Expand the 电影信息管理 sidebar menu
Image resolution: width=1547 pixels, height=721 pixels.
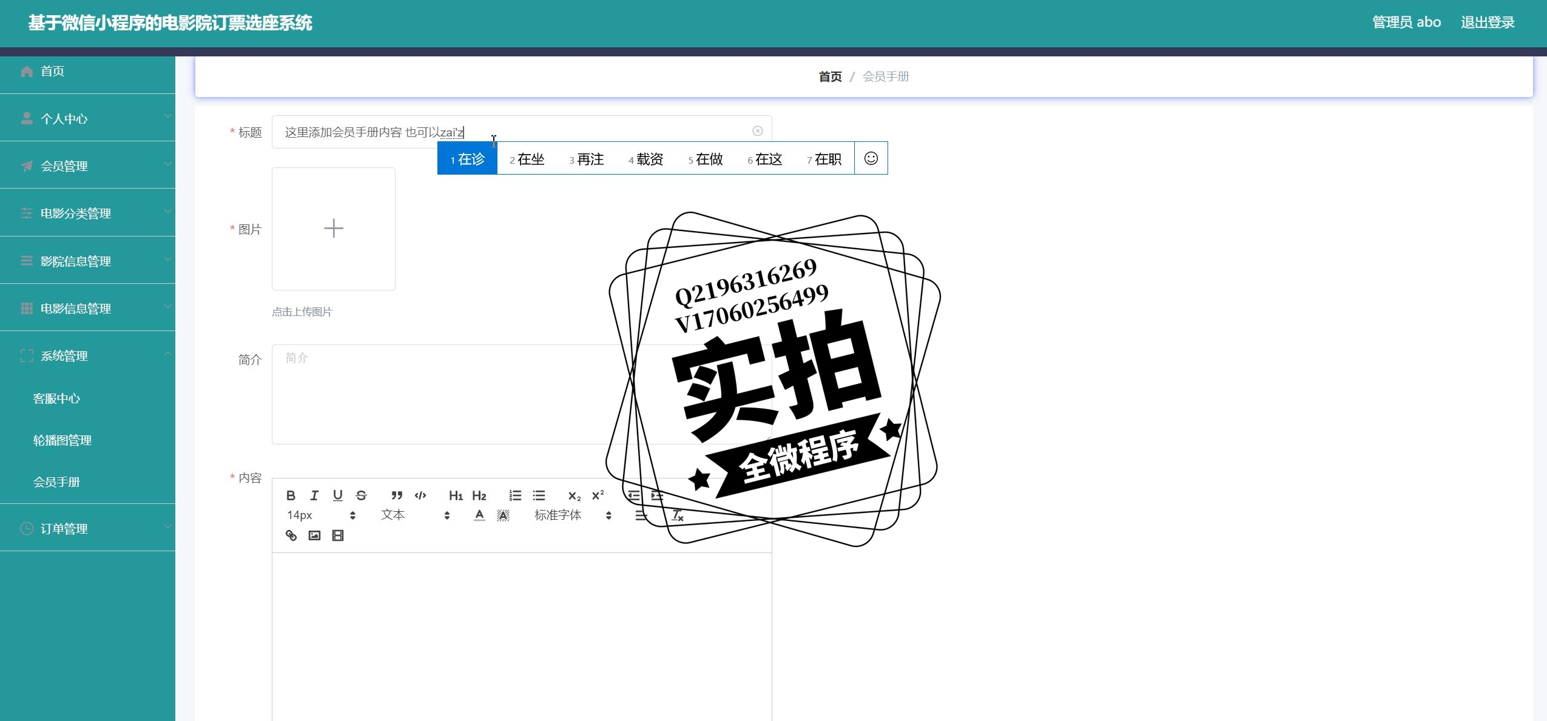[x=87, y=308]
